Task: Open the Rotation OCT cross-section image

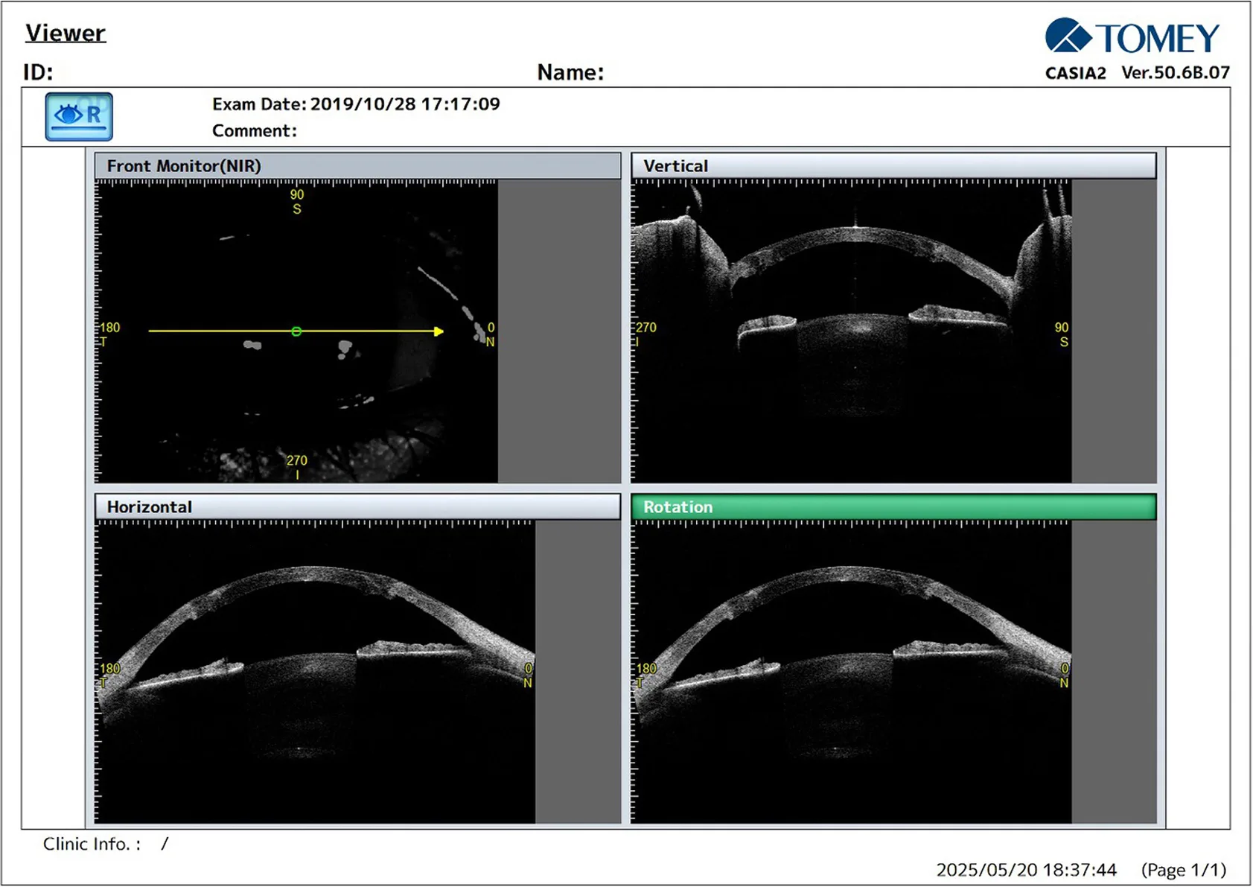Action: coord(852,672)
